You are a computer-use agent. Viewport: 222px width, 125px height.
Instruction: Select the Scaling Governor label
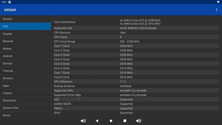click(x=64, y=86)
